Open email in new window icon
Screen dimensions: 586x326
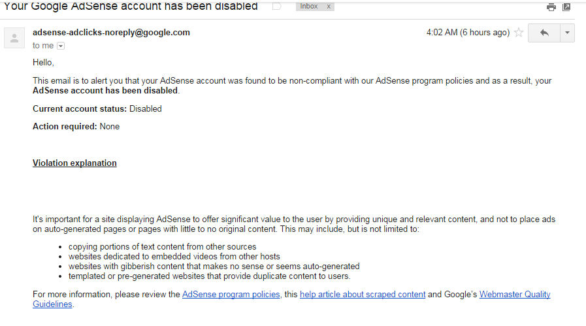click(x=566, y=7)
